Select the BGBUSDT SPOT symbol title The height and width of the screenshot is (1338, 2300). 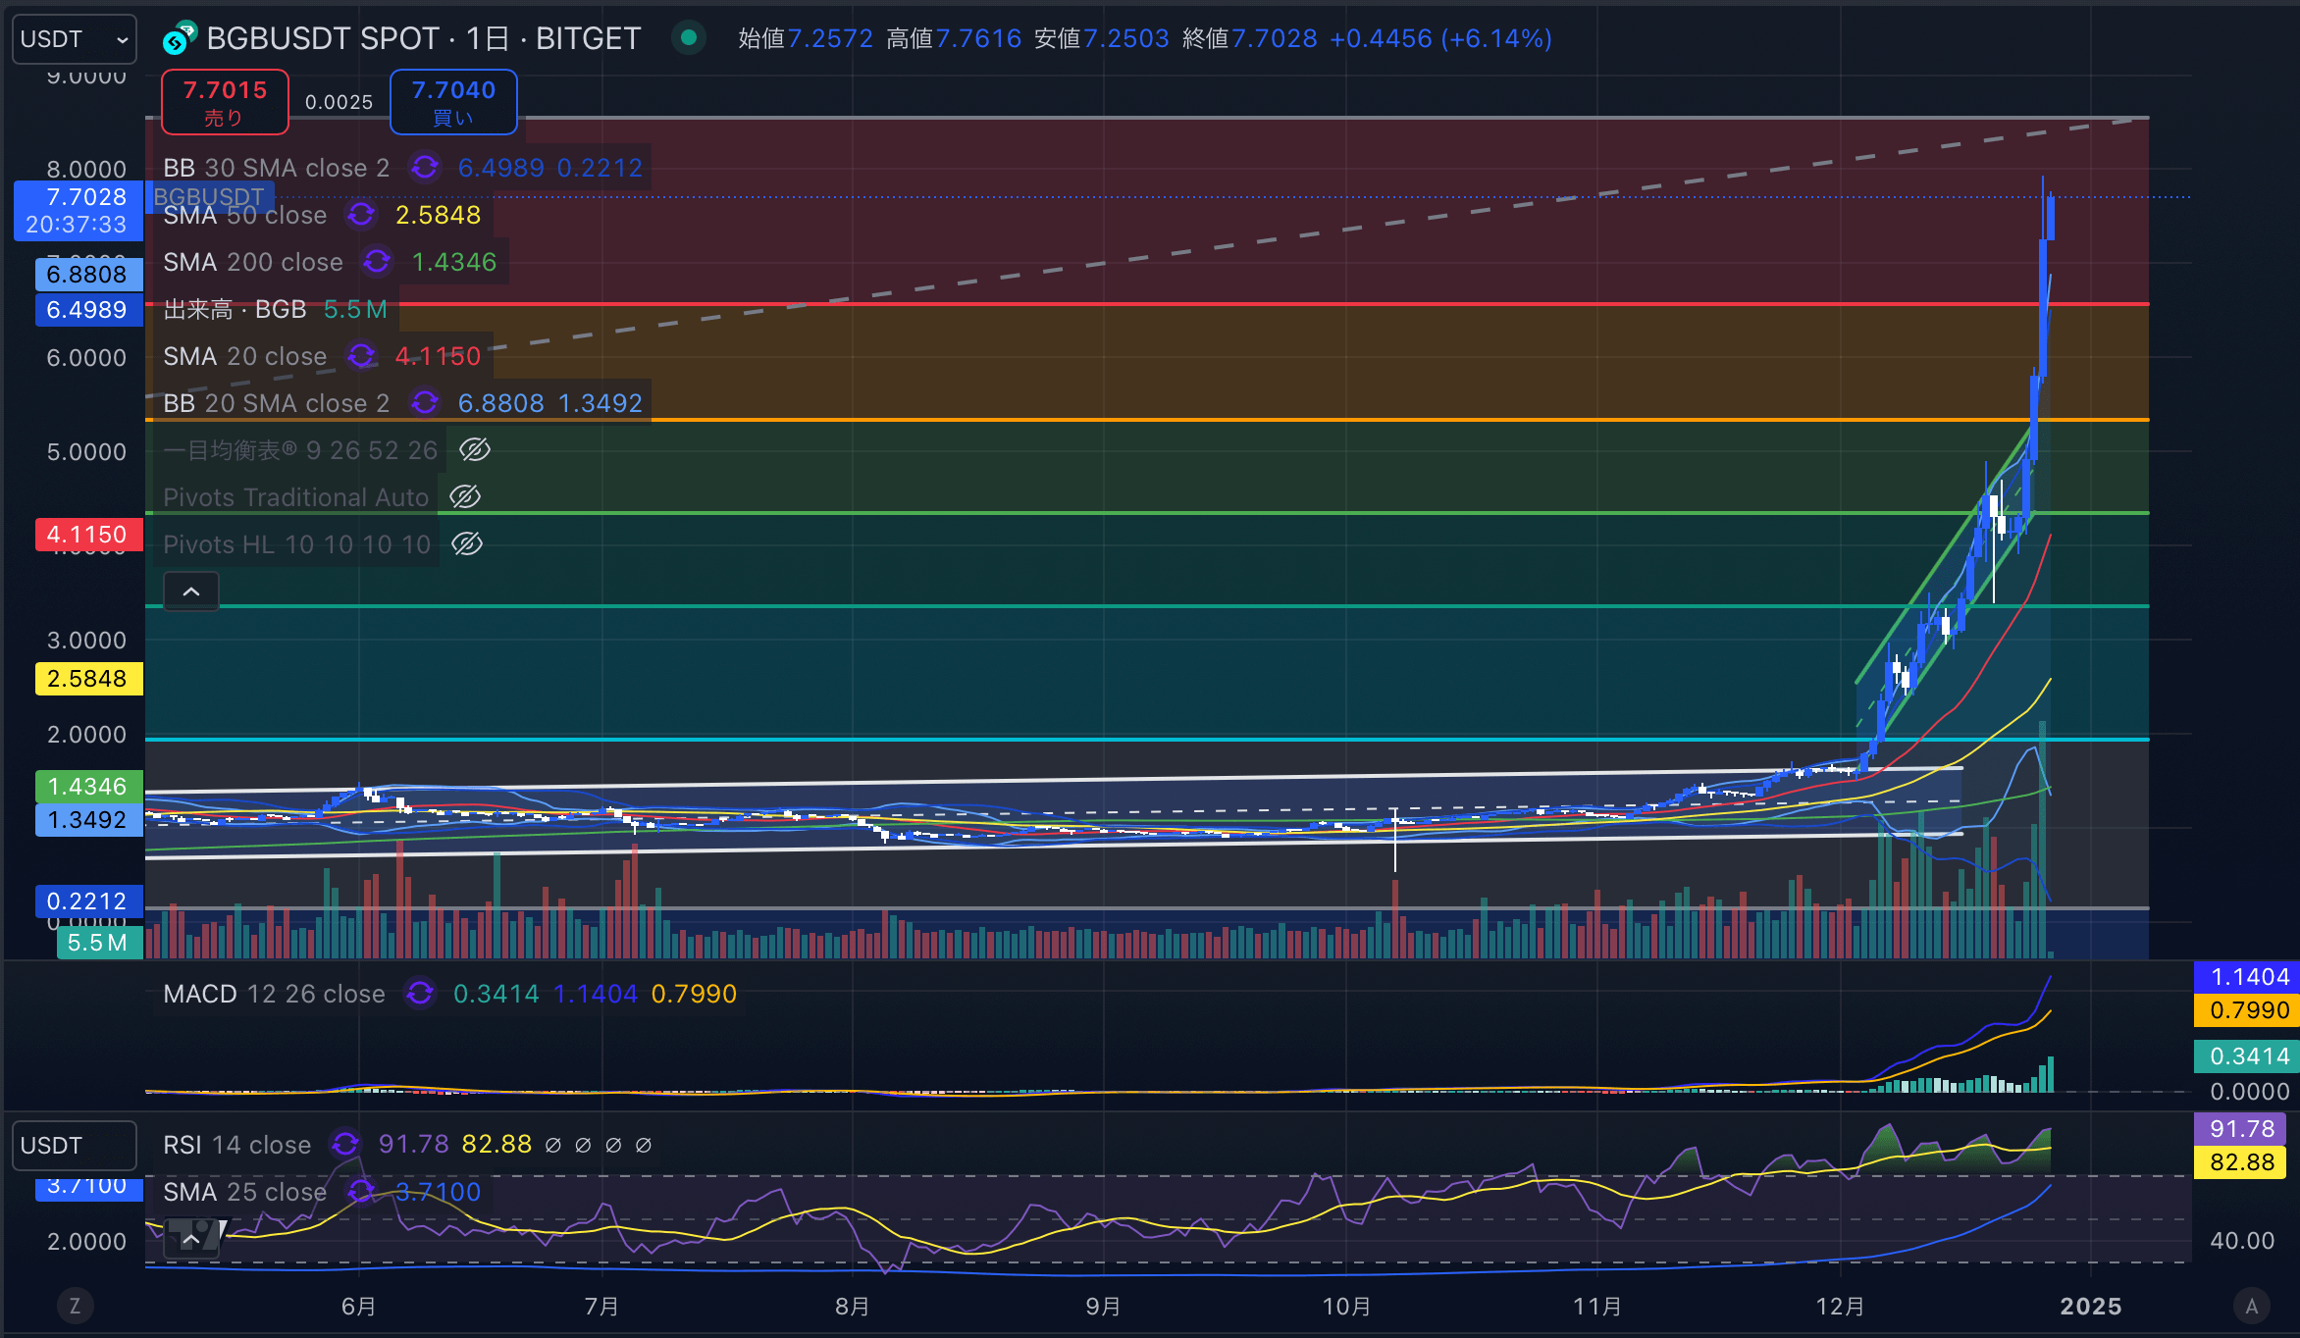pos(423,39)
